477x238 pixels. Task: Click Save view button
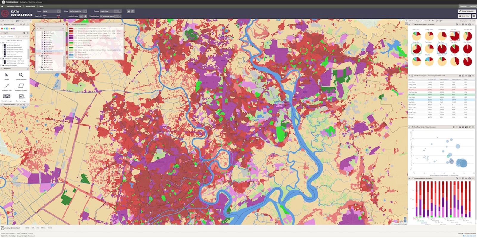pyautogui.click(x=464, y=16)
